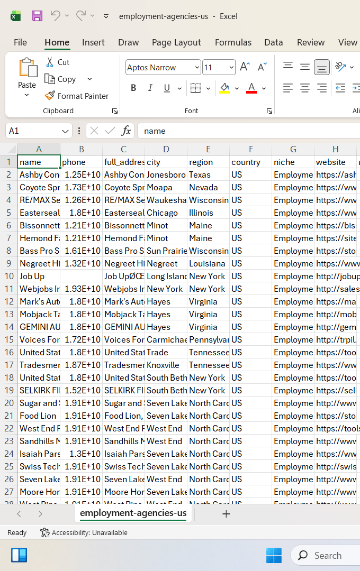Expand Fill Color palette arrow

tap(237, 88)
